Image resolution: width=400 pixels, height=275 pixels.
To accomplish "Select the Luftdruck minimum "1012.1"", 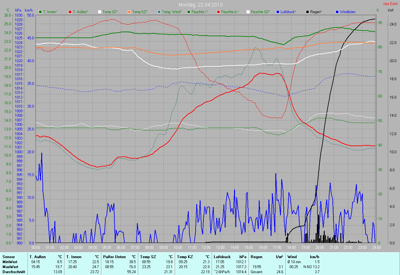I will pos(241,262).
